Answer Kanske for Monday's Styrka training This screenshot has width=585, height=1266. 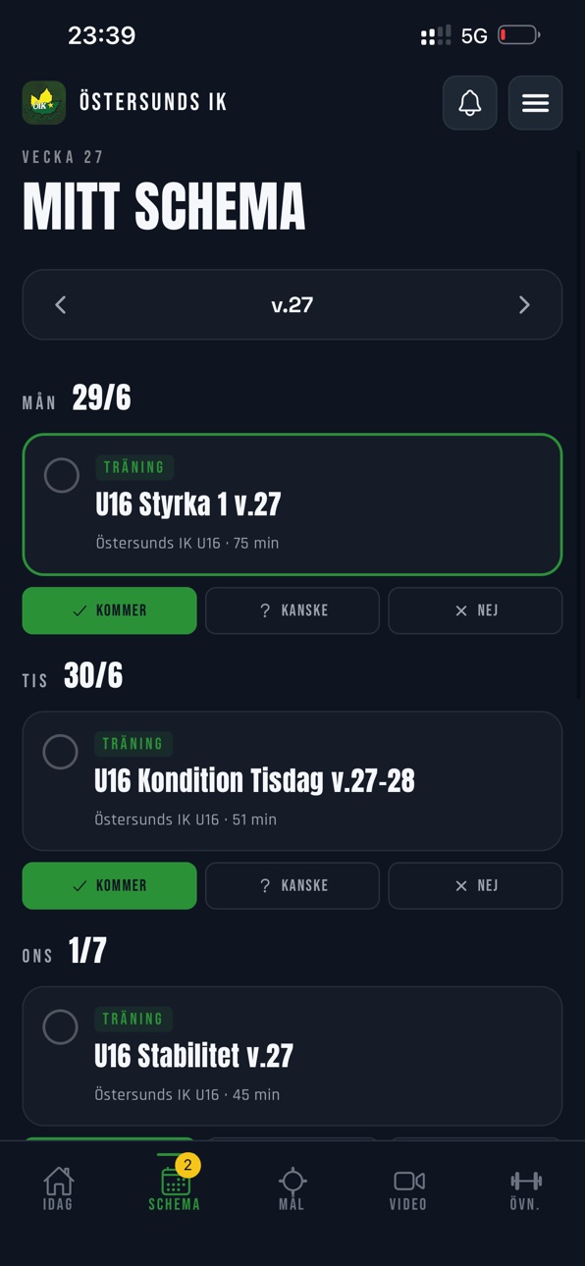[x=292, y=610]
